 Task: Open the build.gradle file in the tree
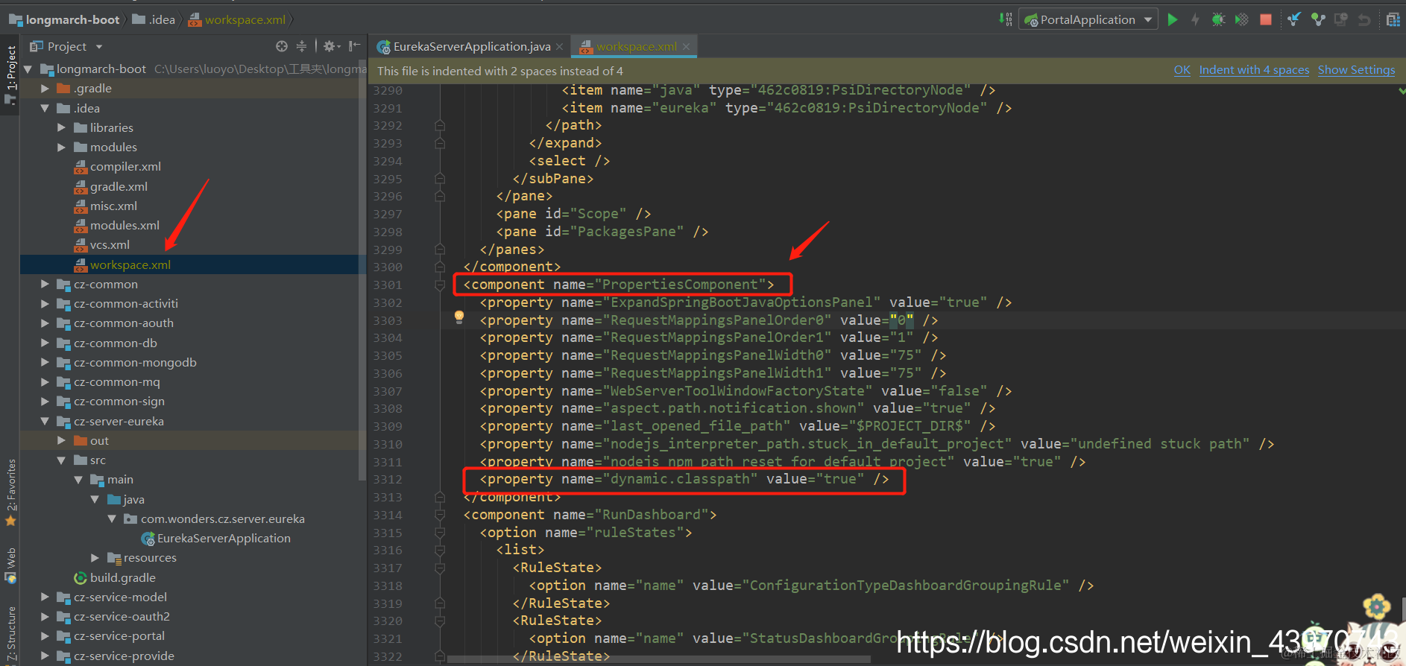[122, 578]
